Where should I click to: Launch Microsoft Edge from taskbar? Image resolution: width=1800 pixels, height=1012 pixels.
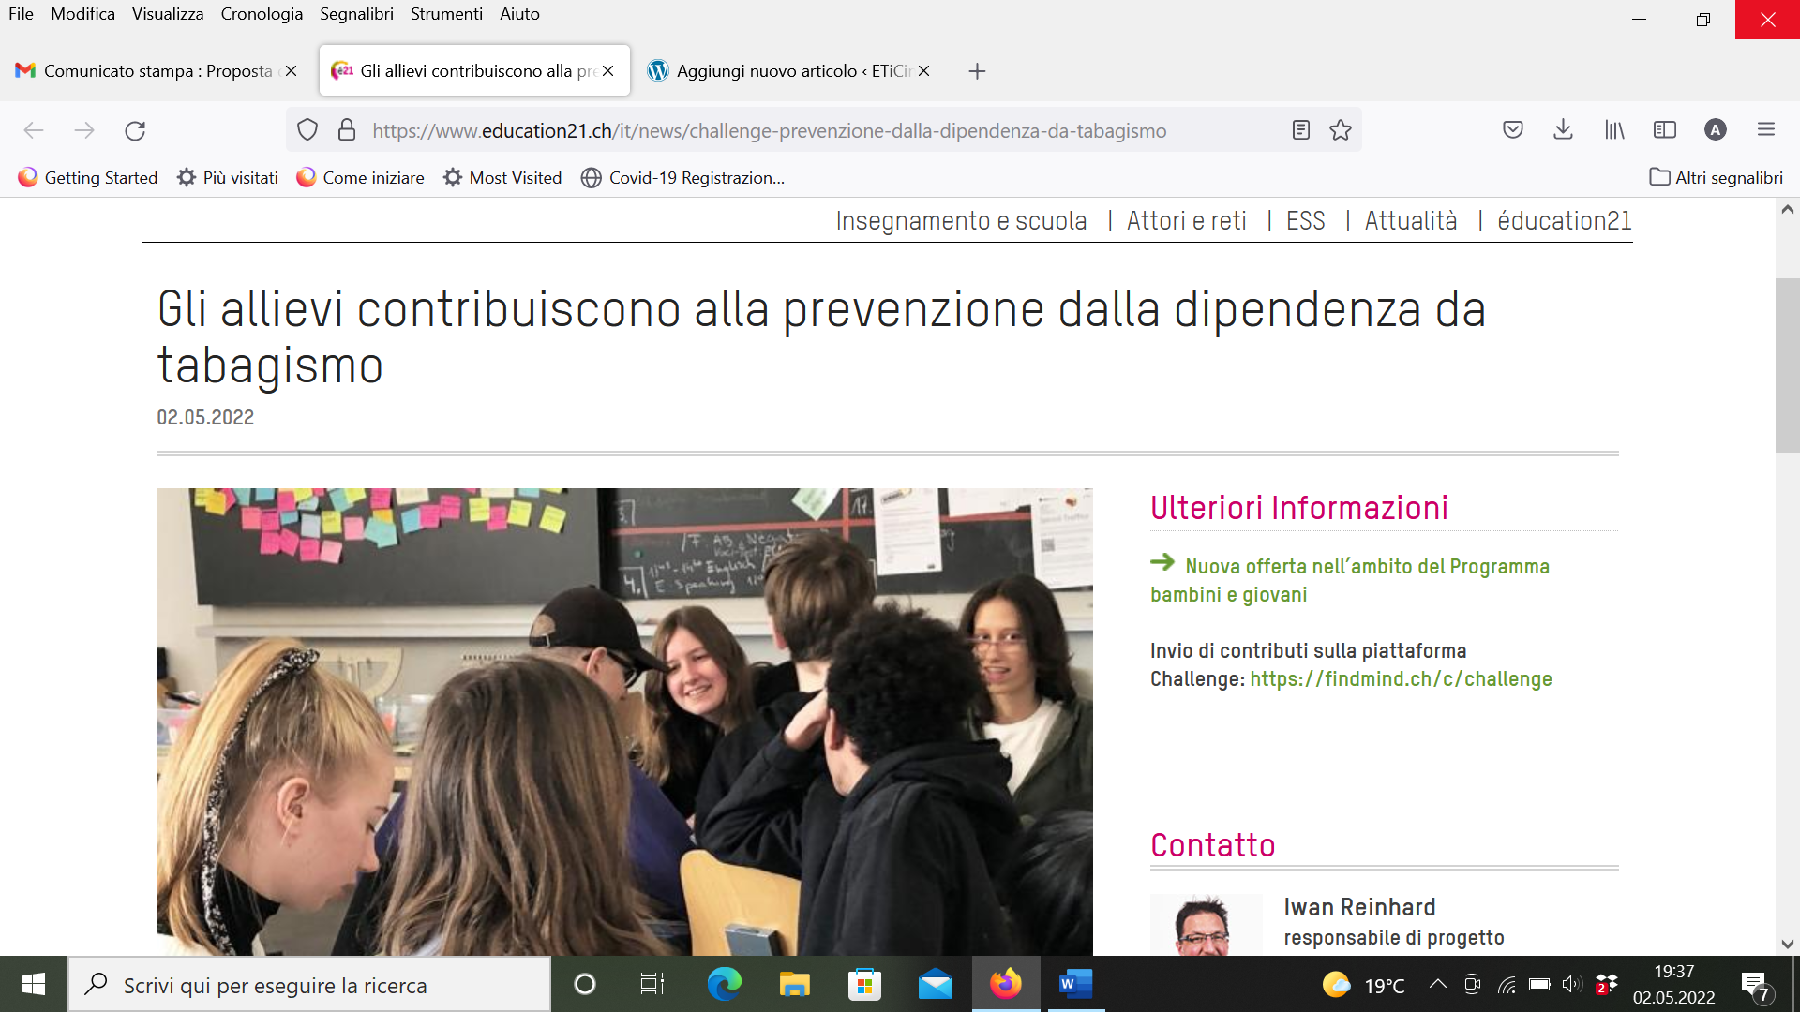coord(724,984)
